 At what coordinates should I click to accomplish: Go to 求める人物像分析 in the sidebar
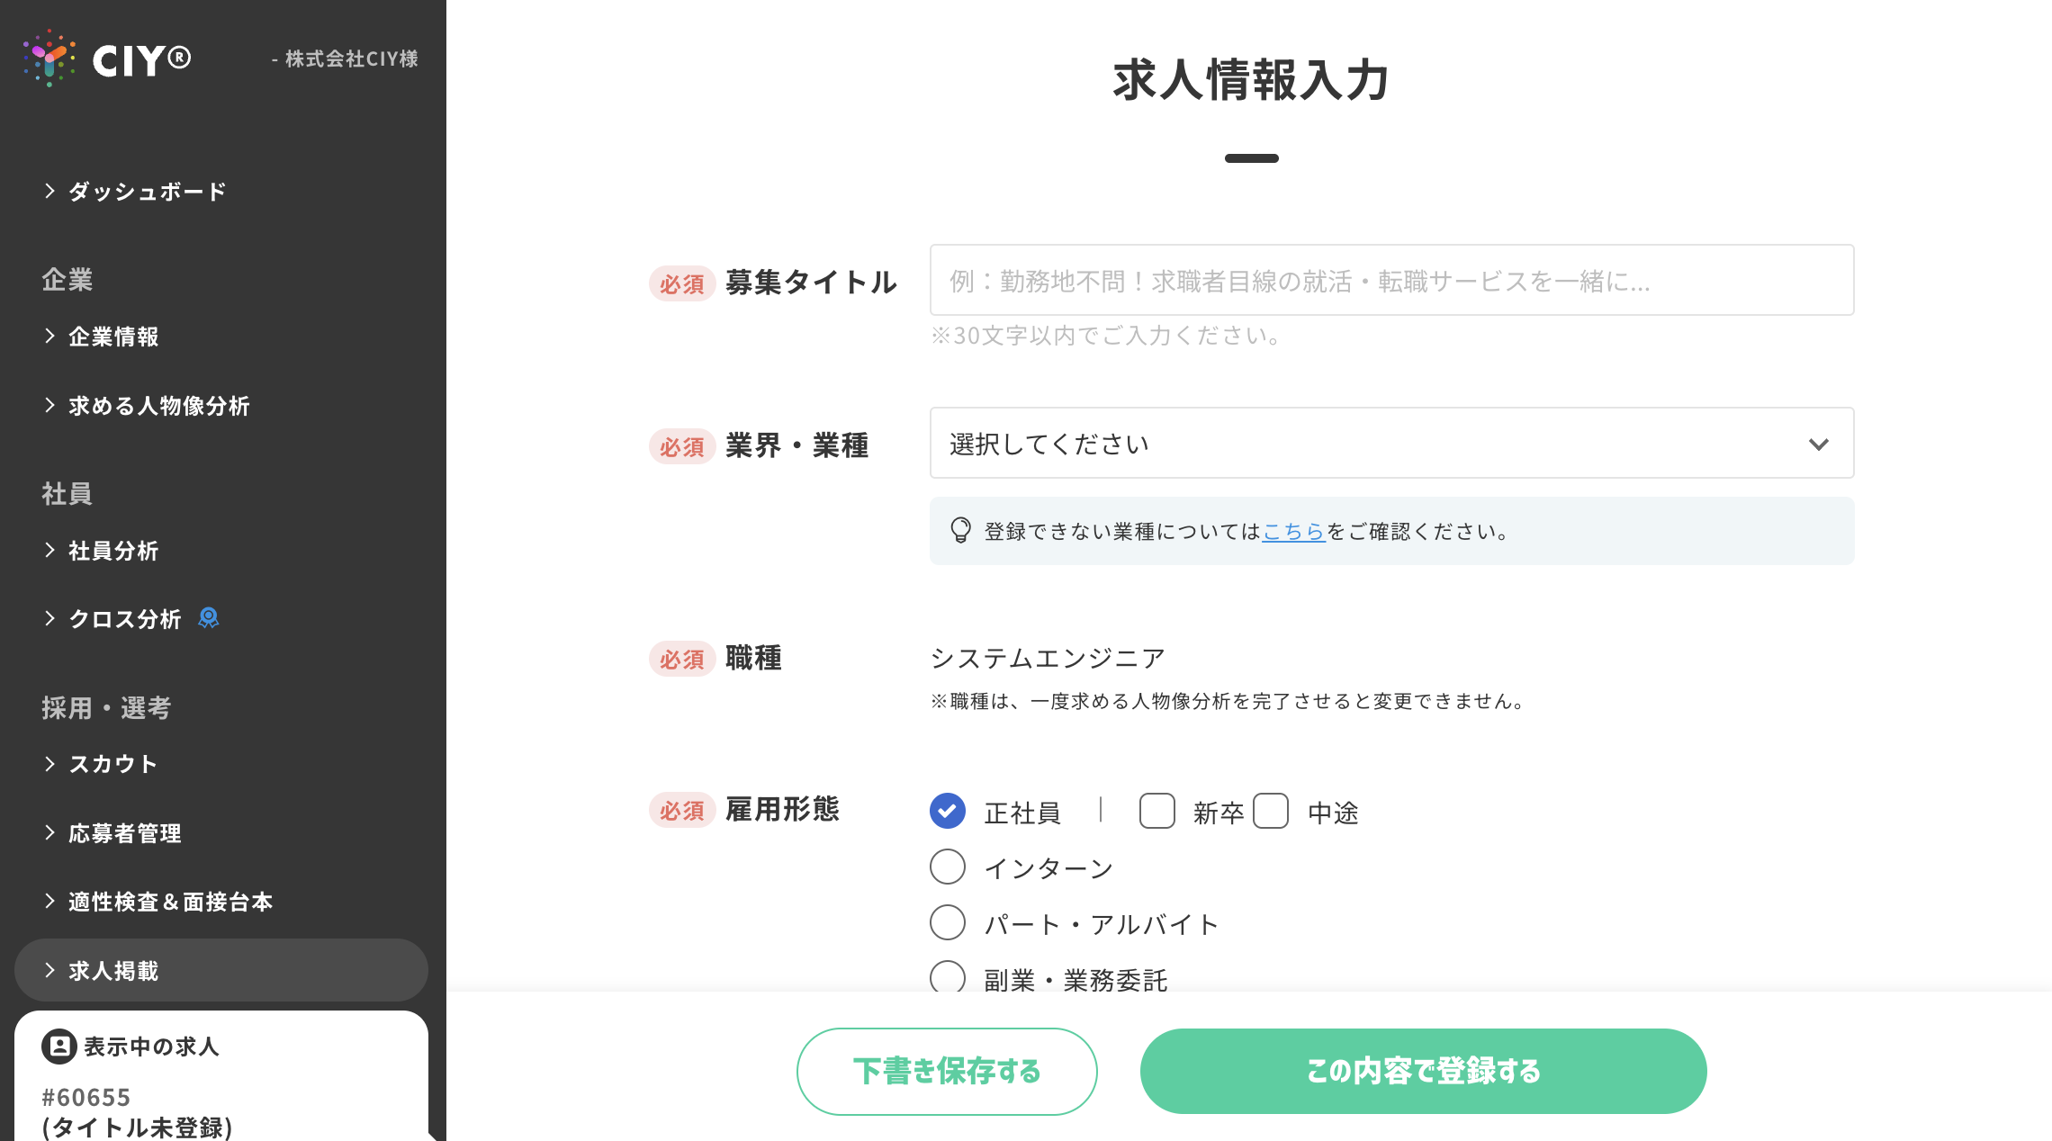point(159,406)
